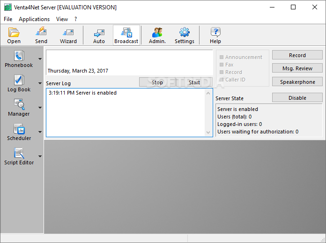The width and height of the screenshot is (326, 243).
Task: Expand the Log Book dropdown arrow
Action: tap(40, 83)
